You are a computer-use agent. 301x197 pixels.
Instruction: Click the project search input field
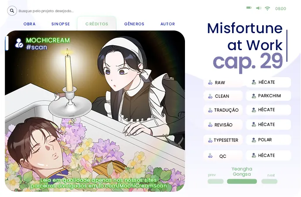[46, 11]
